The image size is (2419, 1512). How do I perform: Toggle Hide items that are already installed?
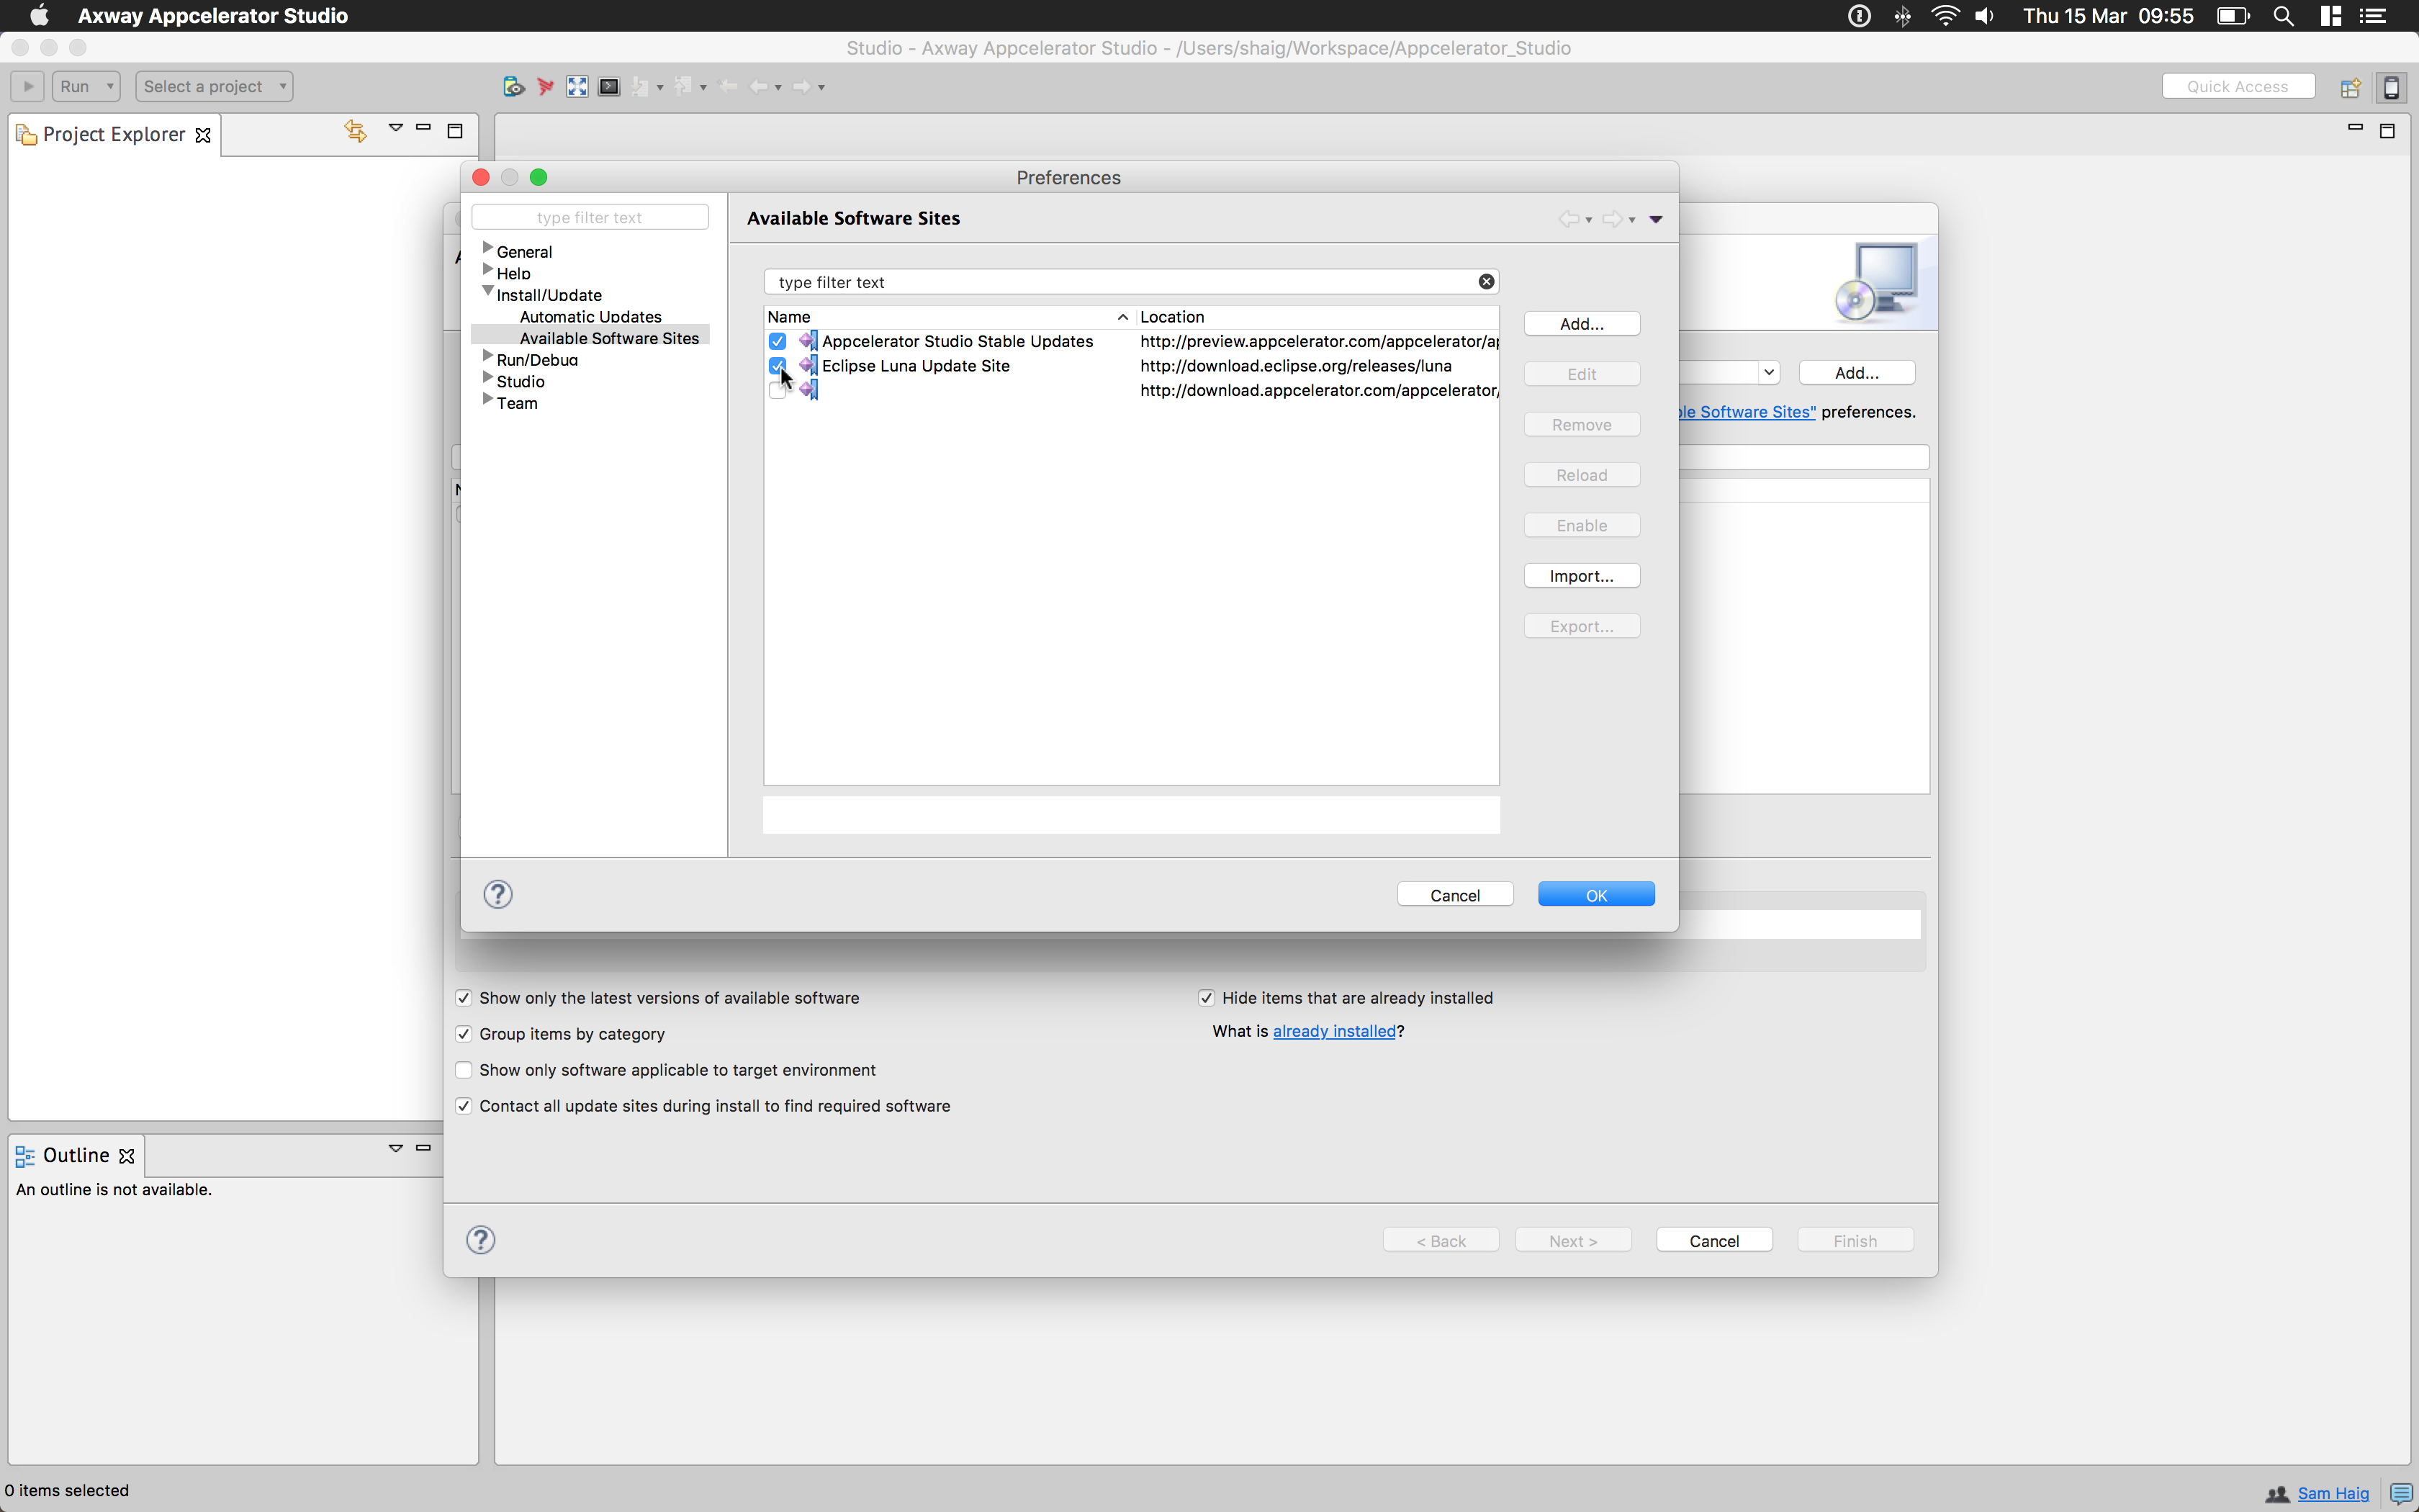coord(1207,998)
